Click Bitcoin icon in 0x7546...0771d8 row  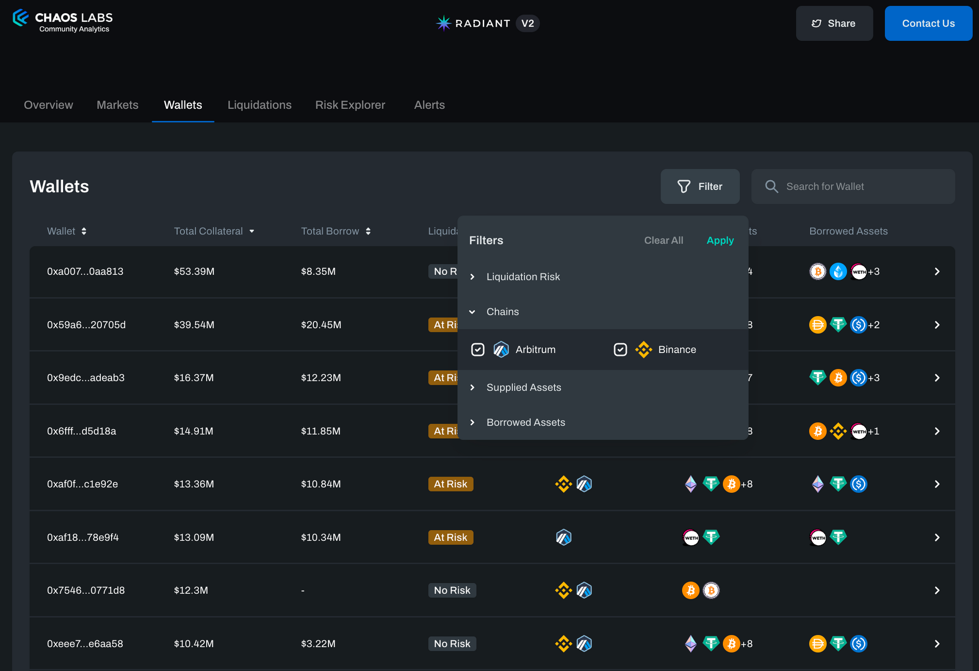click(x=690, y=591)
